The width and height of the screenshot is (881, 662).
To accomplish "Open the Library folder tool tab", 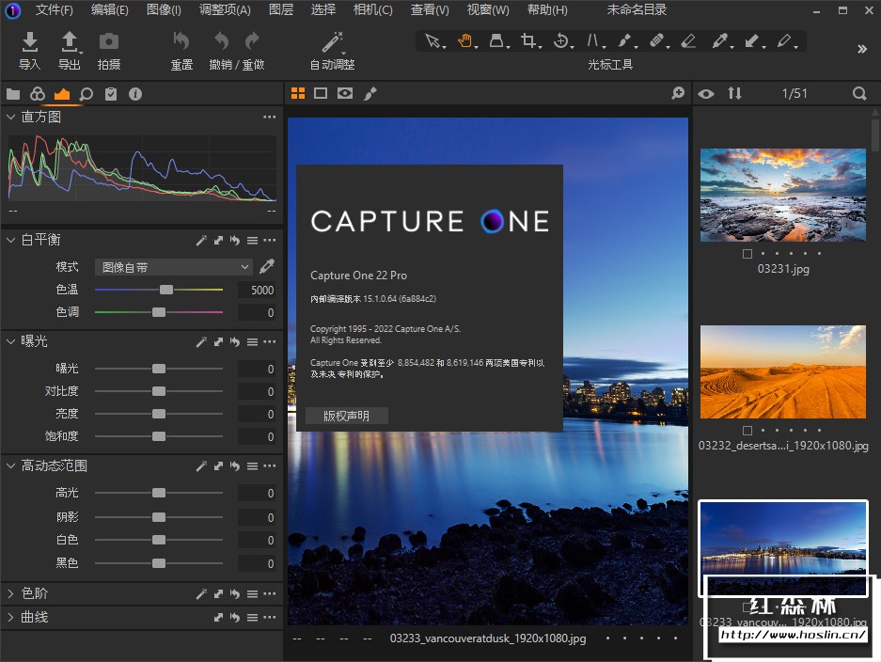I will pyautogui.click(x=13, y=94).
